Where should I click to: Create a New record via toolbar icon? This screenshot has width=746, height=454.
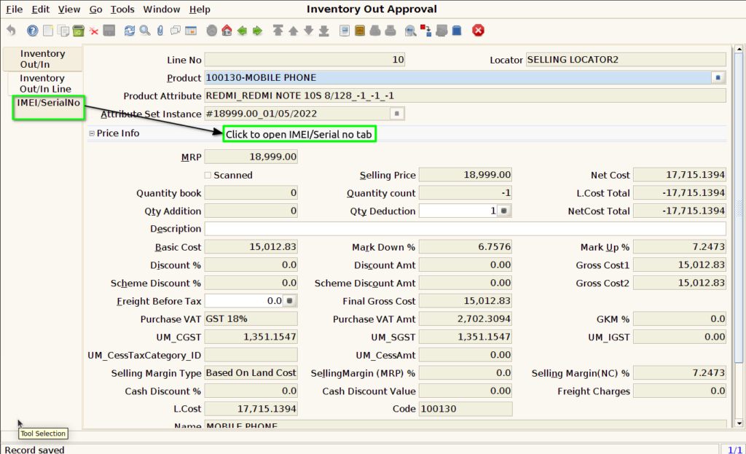48,31
